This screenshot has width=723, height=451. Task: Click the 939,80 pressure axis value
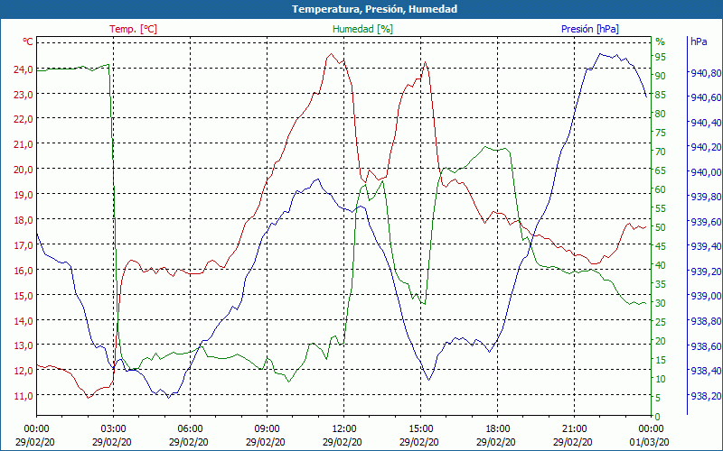tap(706, 197)
